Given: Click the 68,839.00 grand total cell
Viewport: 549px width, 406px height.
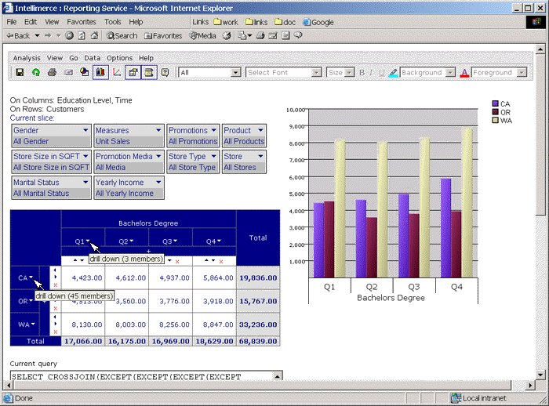Looking at the screenshot, I should 258,341.
